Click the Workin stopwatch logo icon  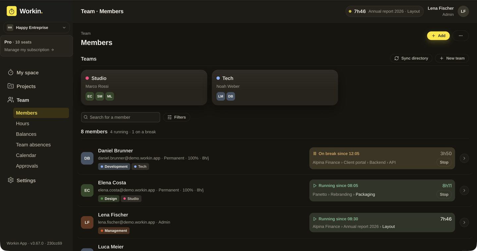tap(12, 11)
